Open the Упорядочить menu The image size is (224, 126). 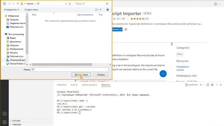click(12, 10)
